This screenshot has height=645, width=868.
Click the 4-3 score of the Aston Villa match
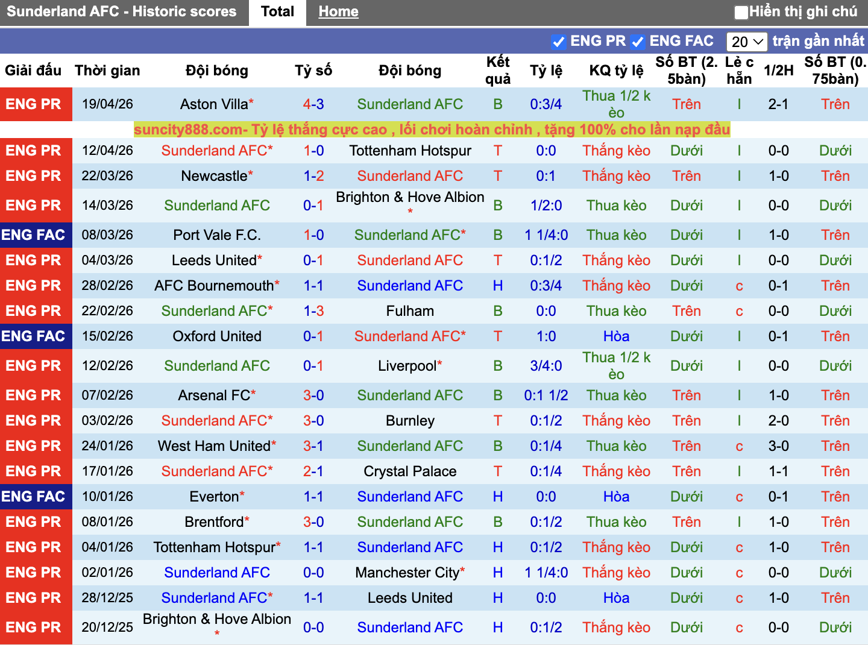point(313,104)
